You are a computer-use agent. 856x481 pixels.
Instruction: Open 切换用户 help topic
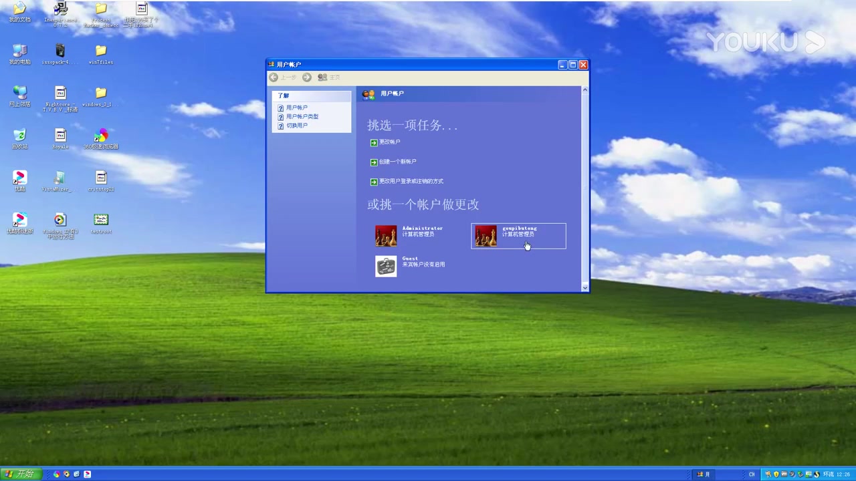pyautogui.click(x=296, y=126)
